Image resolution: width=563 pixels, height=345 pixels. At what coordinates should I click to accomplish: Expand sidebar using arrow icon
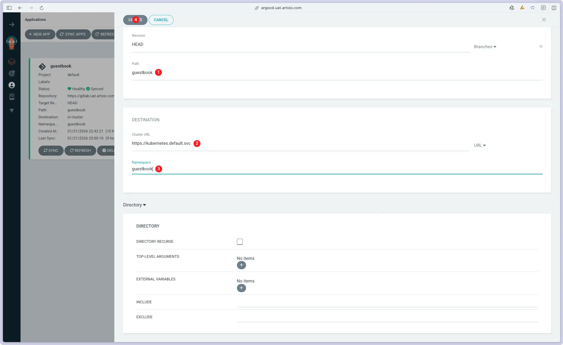12,25
